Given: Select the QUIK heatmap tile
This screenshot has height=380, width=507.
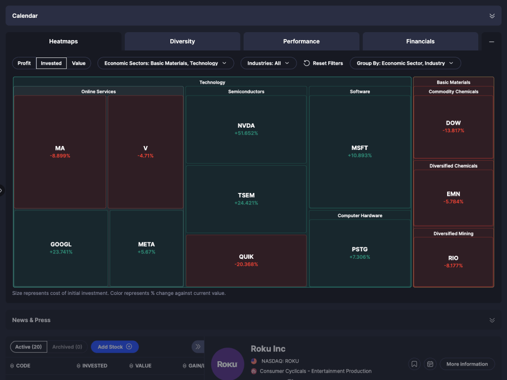Looking at the screenshot, I should coord(246,260).
